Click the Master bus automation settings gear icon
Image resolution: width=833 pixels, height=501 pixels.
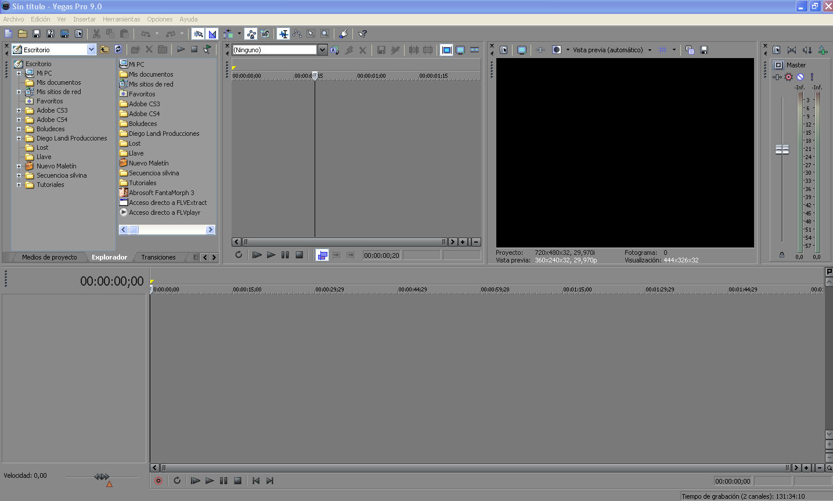pos(788,77)
